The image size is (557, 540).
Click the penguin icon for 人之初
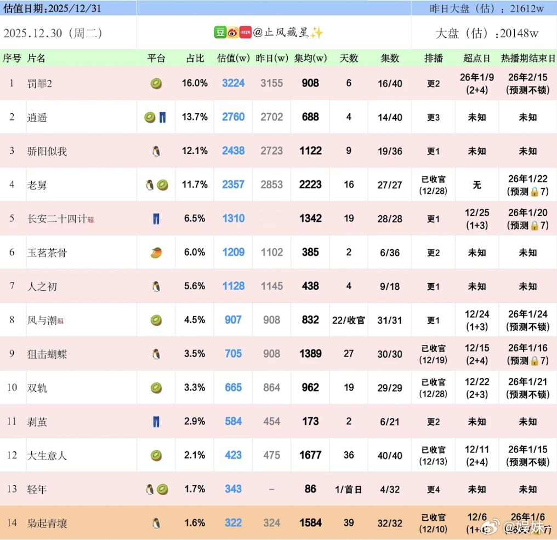[156, 286]
